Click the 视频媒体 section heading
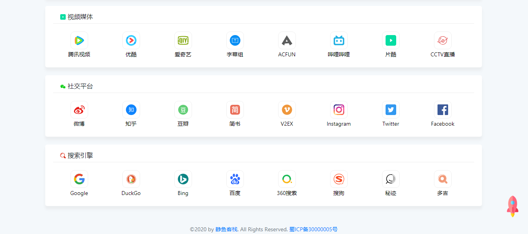This screenshot has width=528, height=234. coord(80,17)
